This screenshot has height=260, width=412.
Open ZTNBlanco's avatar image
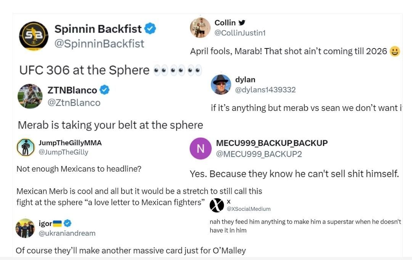pyautogui.click(x=30, y=96)
